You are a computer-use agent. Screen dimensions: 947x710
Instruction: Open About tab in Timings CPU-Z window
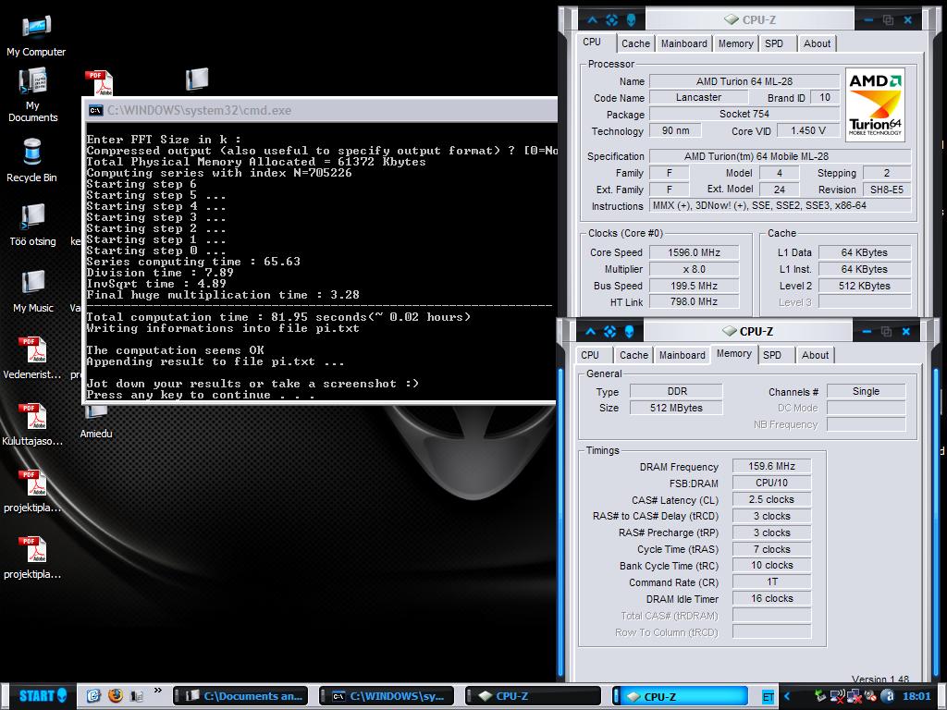pyautogui.click(x=815, y=355)
